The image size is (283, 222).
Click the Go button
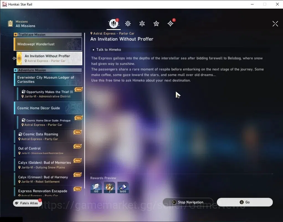245,202
